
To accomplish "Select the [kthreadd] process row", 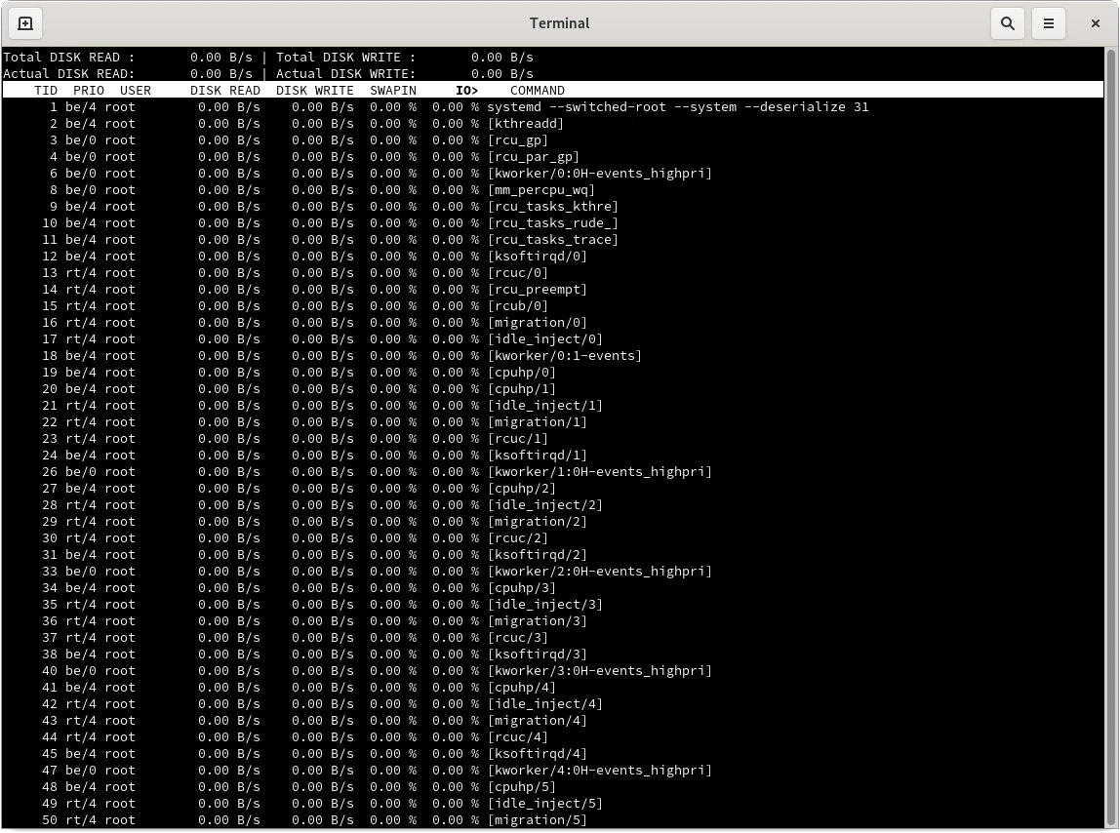I will coord(525,124).
